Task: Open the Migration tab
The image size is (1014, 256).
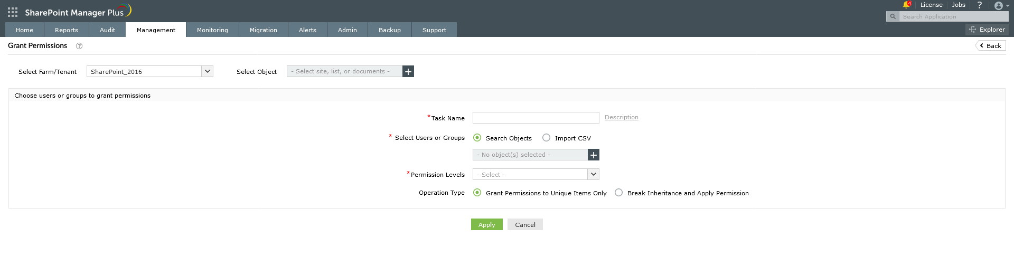Action: pyautogui.click(x=263, y=30)
